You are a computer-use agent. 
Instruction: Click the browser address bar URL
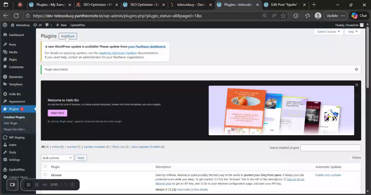117,16
